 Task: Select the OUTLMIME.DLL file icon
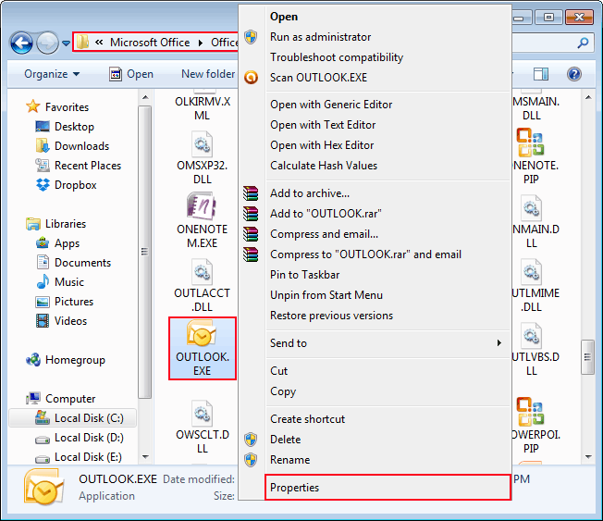click(532, 272)
